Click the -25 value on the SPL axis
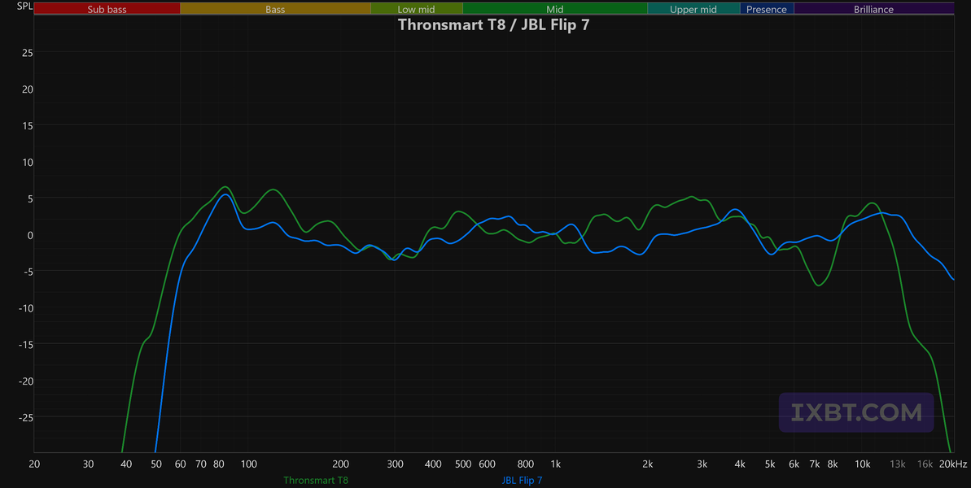 click(24, 417)
